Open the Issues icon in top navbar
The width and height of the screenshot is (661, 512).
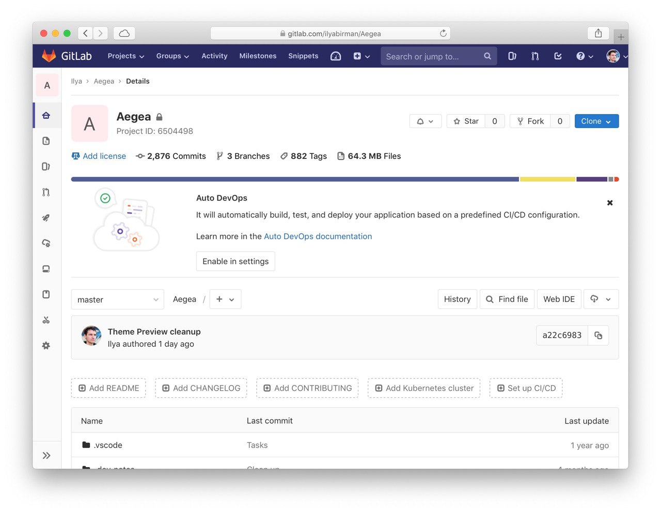[512, 56]
